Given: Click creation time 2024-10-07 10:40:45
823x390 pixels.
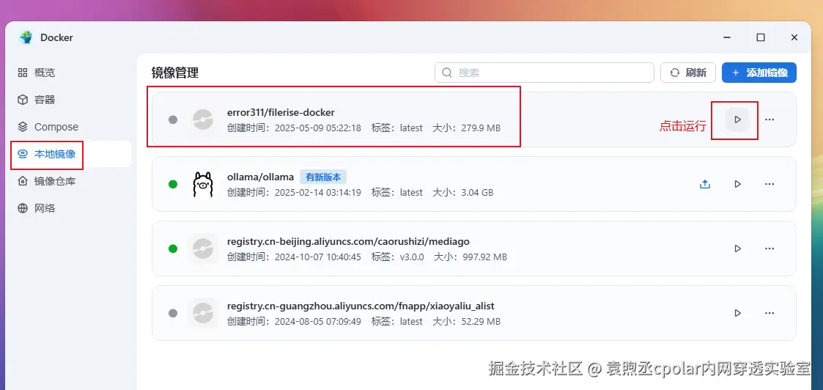Looking at the screenshot, I should tap(318, 257).
